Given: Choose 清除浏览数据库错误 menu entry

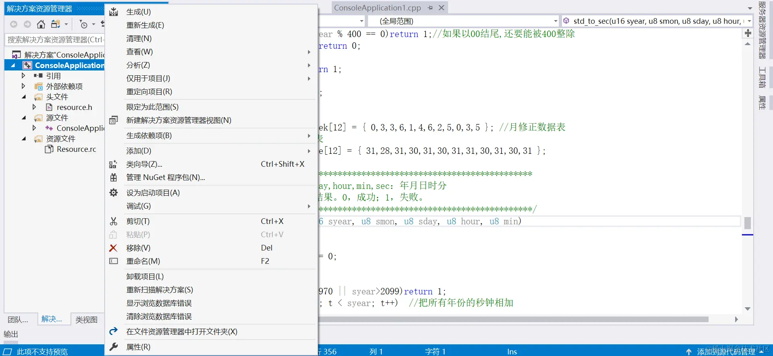Looking at the screenshot, I should pyautogui.click(x=212, y=317).
